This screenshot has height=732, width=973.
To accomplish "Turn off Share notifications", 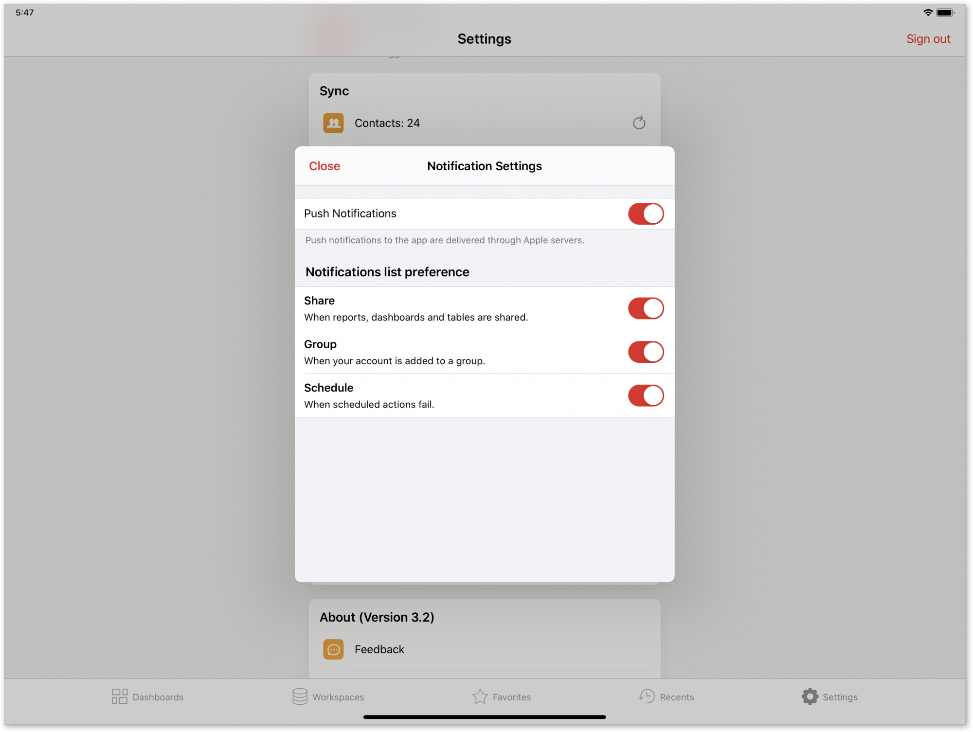I will (646, 308).
